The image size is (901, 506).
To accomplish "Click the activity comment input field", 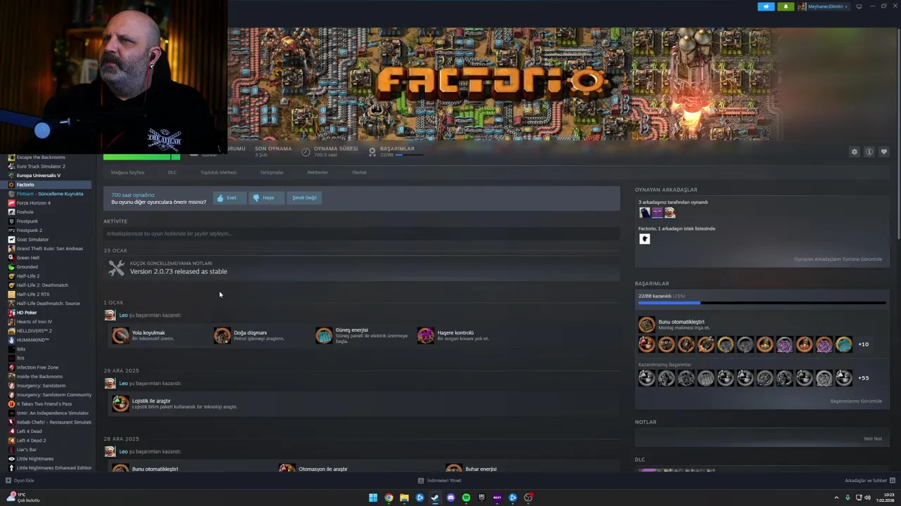I will (x=362, y=233).
